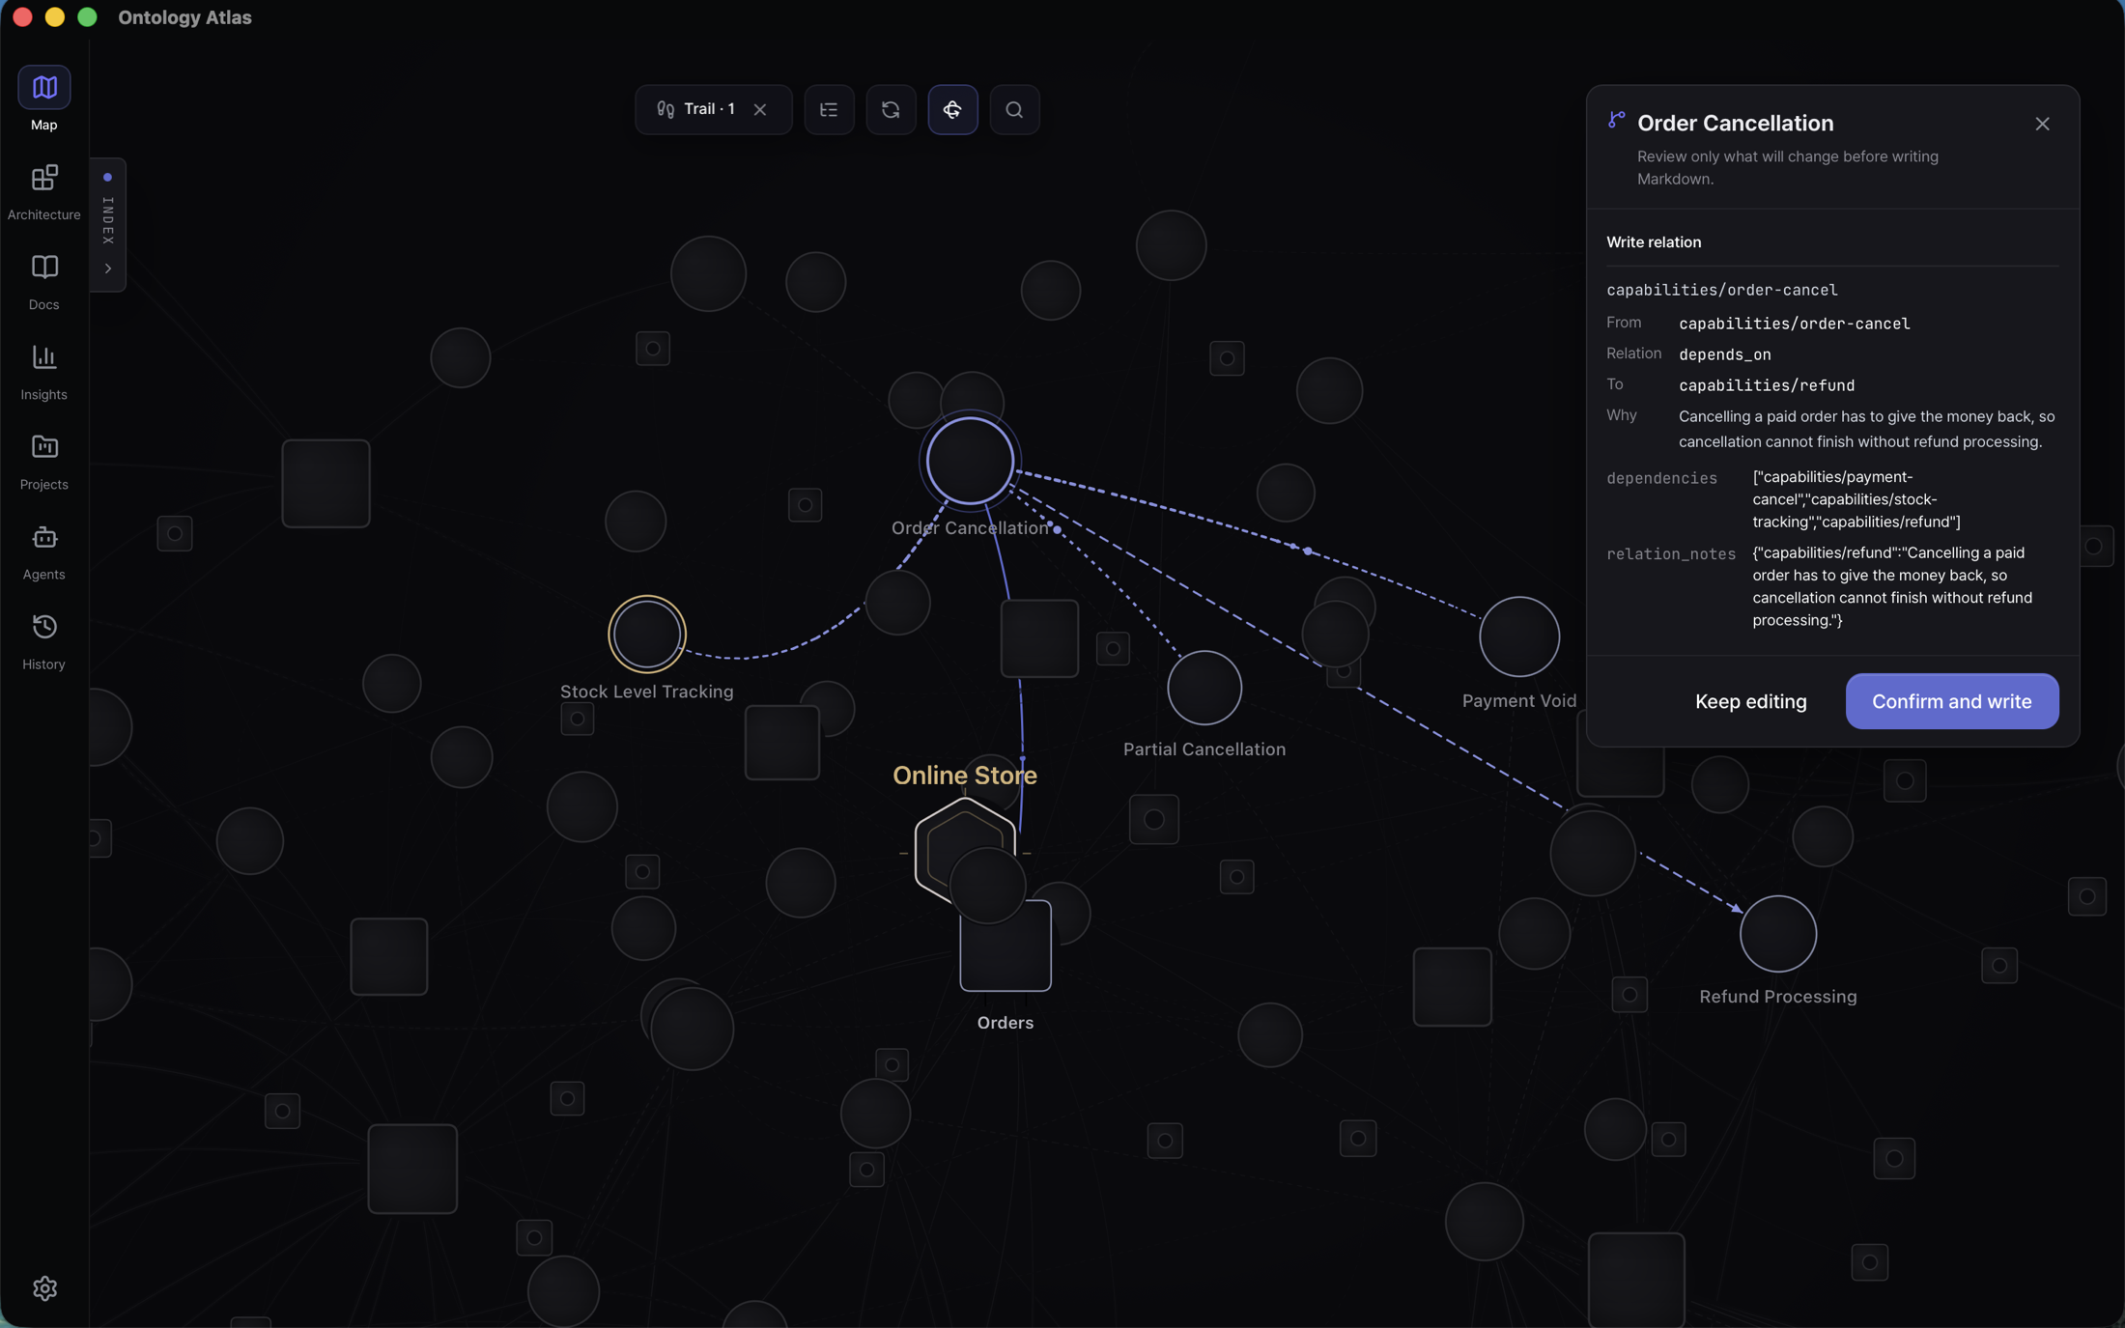Expand the Index side panel chevron
The width and height of the screenshot is (2125, 1328).
click(x=108, y=268)
